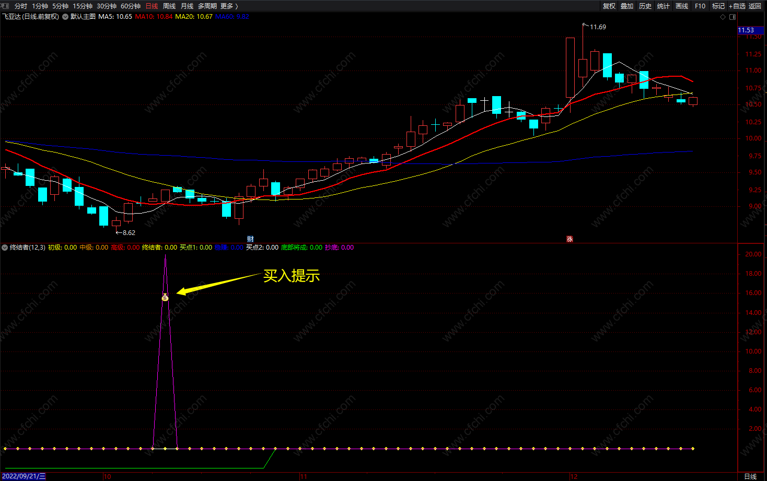767x481 pixels.
Task: Click the 8.62 low price label
Action: click(x=129, y=233)
